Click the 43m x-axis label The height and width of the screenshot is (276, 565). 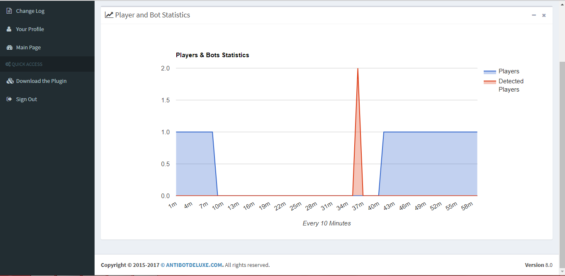389,206
